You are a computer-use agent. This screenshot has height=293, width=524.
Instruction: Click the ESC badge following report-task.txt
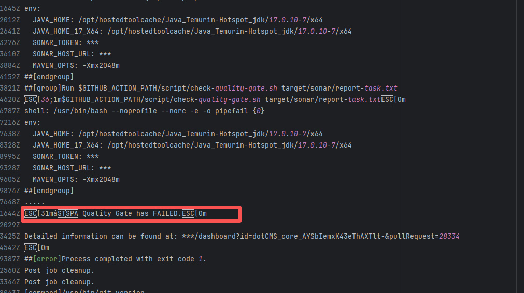tap(387, 99)
